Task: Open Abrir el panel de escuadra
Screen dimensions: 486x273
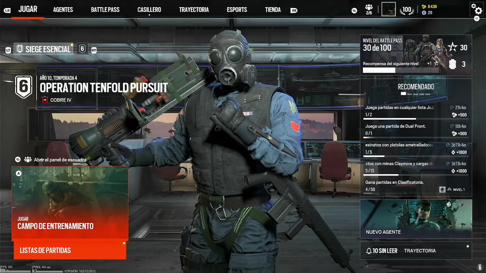Action: click(x=60, y=160)
